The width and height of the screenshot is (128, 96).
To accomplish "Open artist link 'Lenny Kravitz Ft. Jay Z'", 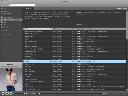I will (x=59, y=14).
